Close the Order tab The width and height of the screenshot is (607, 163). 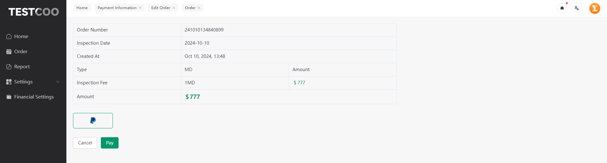pyautogui.click(x=199, y=8)
